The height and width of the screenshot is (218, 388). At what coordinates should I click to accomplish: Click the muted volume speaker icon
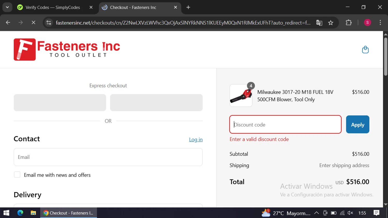(350, 213)
